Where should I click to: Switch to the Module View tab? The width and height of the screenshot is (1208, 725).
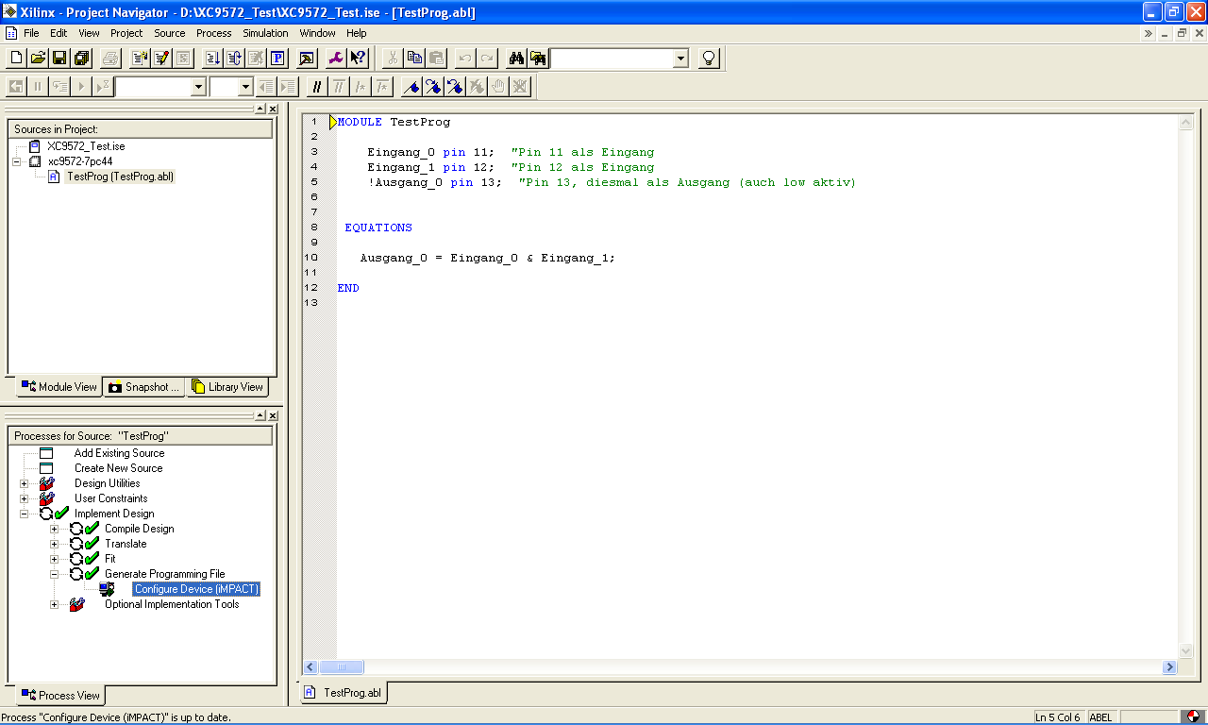tap(59, 387)
